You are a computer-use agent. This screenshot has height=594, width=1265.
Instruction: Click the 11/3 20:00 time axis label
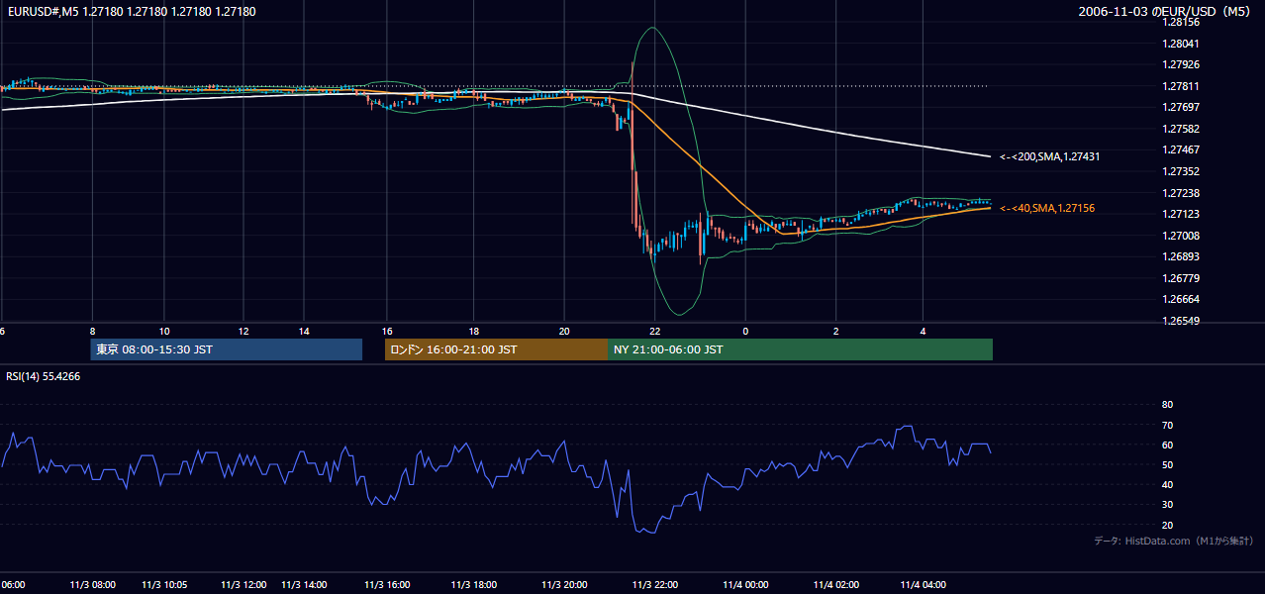565,585
